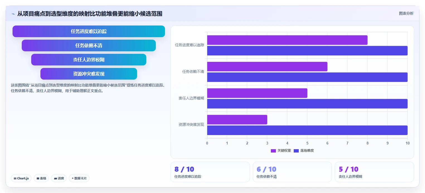Click the x-axis tick label 5
The height and width of the screenshot is (193, 425).
pyautogui.click(x=307, y=143)
